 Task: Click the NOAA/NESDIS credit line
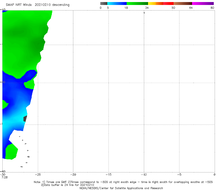[x=121, y=188]
